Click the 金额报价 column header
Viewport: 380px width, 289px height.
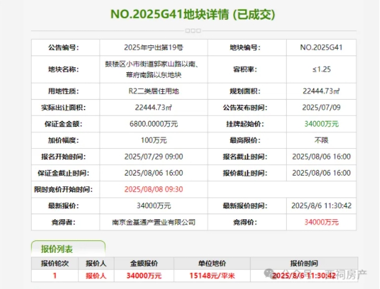point(144,262)
